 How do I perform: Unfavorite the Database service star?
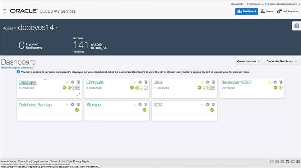click(x=67, y=82)
